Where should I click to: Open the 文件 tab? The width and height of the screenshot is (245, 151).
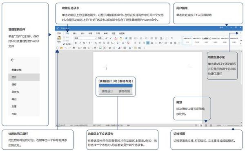tap(59, 33)
